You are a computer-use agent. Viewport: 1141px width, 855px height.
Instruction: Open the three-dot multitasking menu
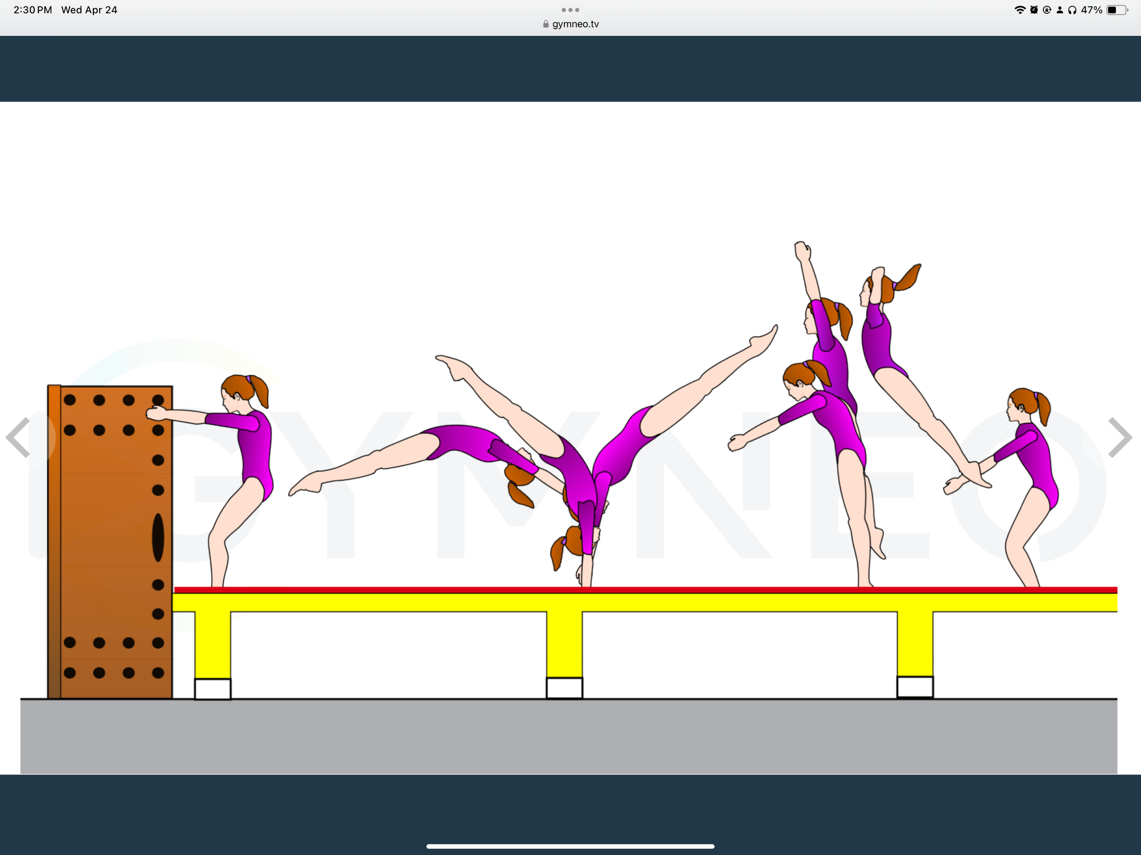click(570, 10)
